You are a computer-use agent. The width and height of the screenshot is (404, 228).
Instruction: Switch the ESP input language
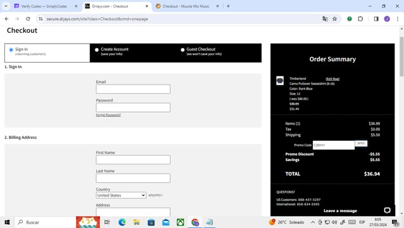[362, 222]
